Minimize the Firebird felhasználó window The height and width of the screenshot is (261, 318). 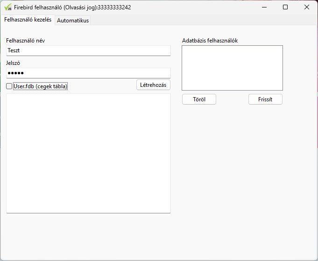(x=264, y=7)
